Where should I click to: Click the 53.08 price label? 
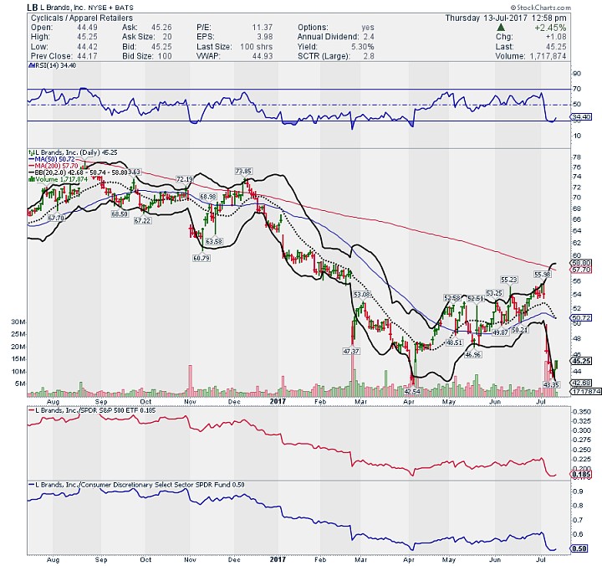[362, 295]
